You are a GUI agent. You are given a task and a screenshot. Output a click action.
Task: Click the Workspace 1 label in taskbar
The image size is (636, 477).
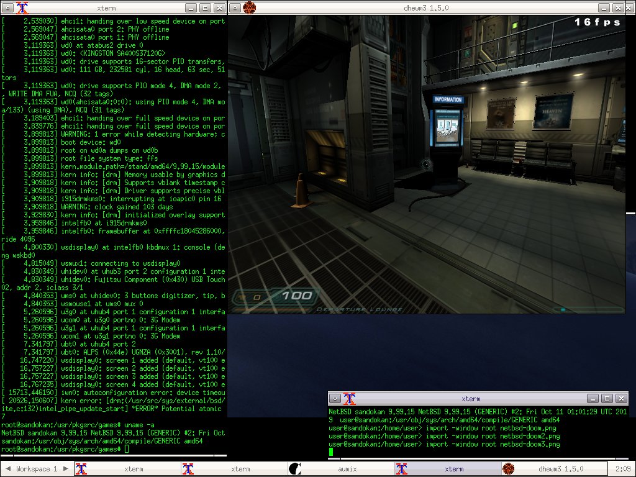pyautogui.click(x=37, y=469)
